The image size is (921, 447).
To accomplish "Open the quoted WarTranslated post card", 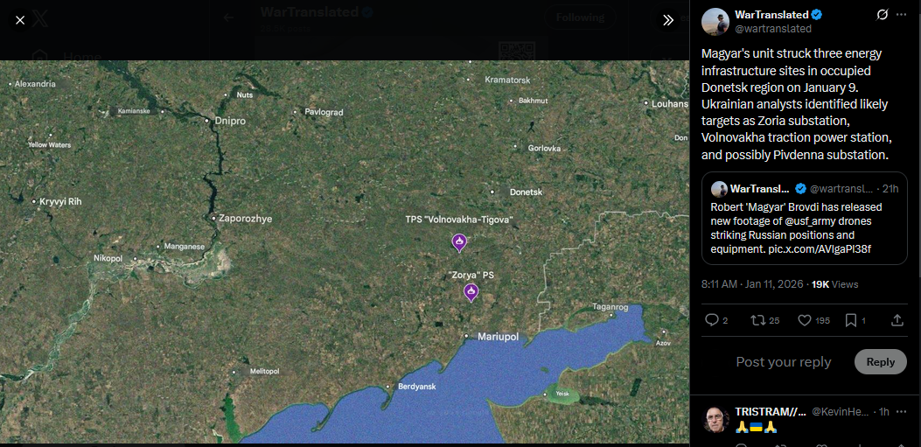I will click(805, 219).
